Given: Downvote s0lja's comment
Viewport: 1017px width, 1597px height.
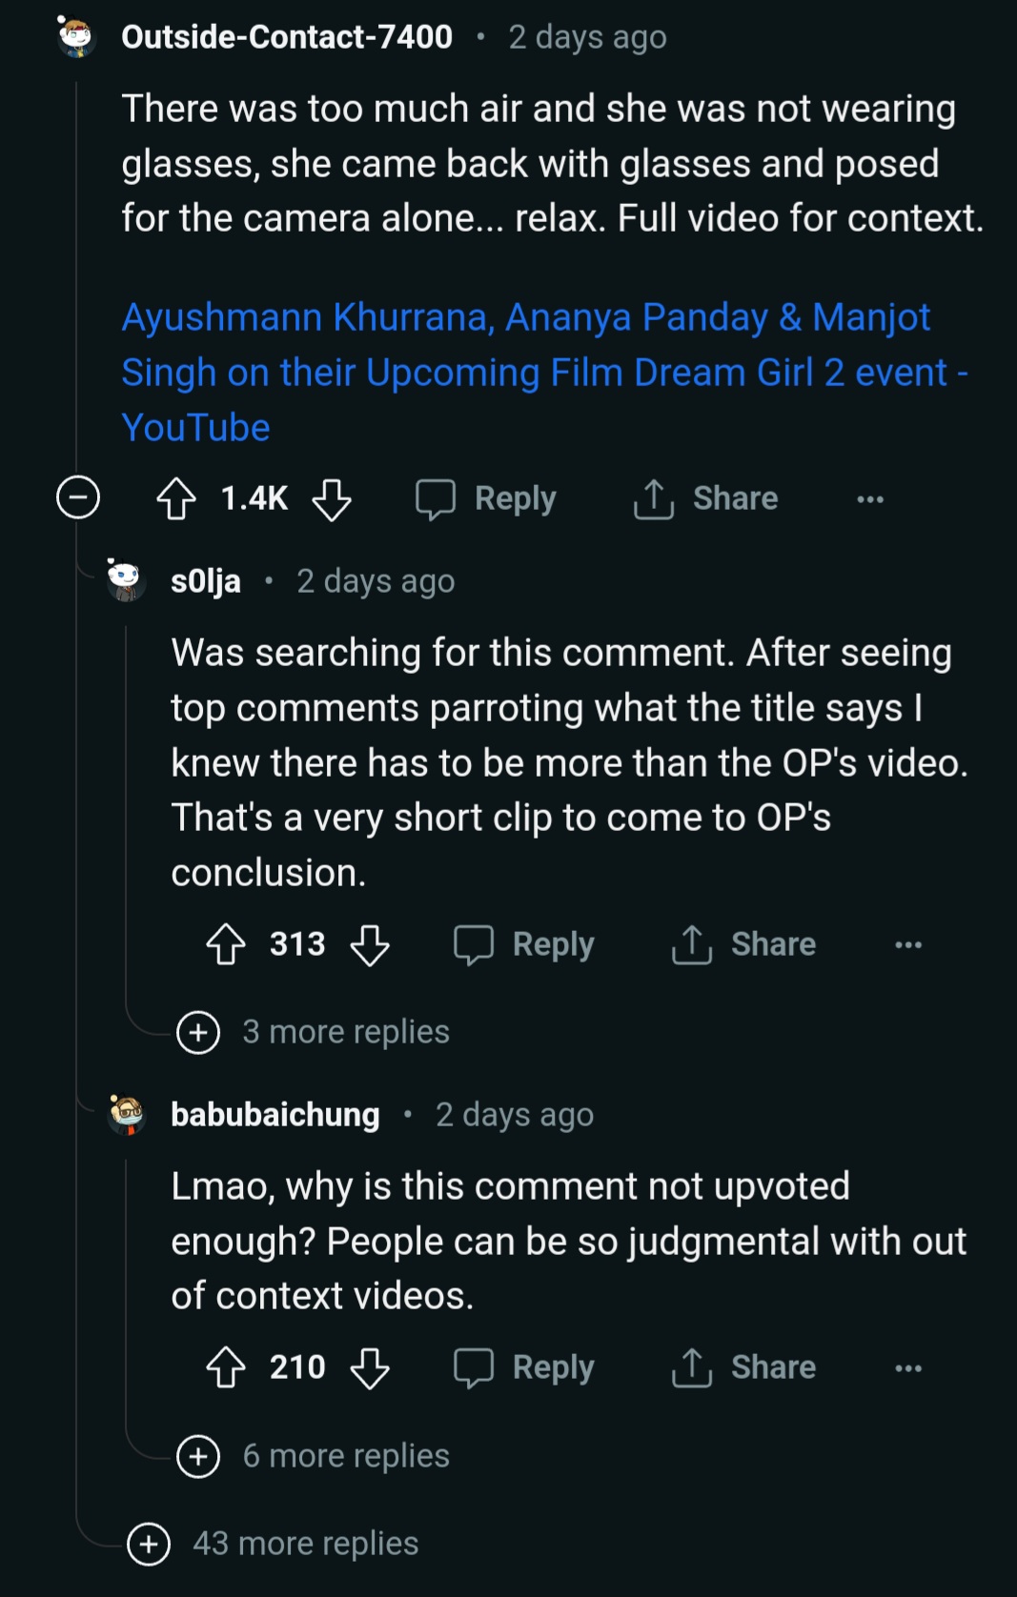Looking at the screenshot, I should click(x=370, y=944).
